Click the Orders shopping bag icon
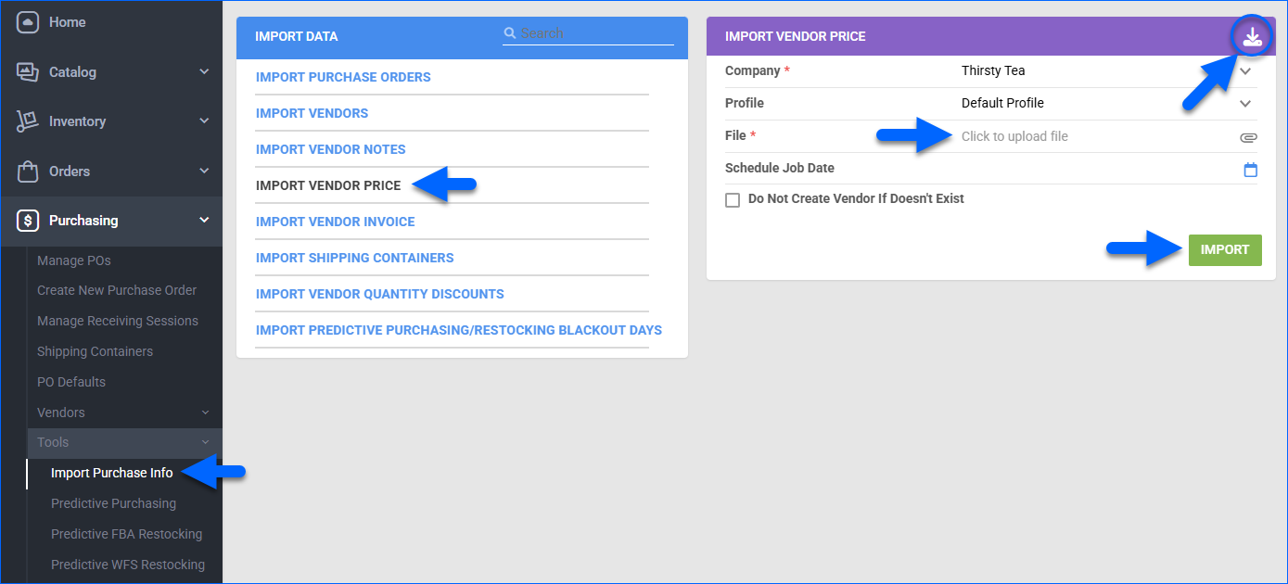1288x584 pixels. click(x=28, y=171)
